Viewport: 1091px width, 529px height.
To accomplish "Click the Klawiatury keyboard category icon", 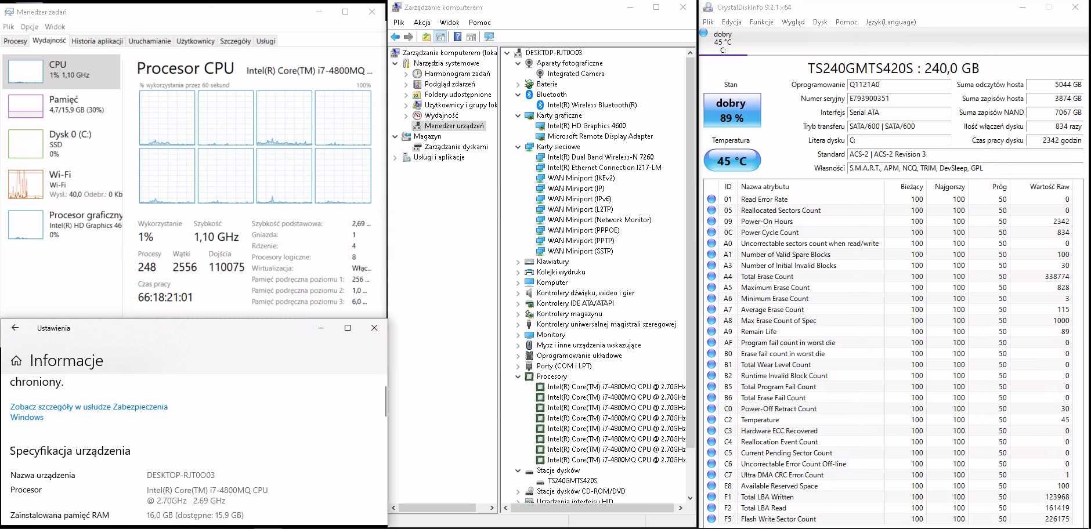I will 529,262.
